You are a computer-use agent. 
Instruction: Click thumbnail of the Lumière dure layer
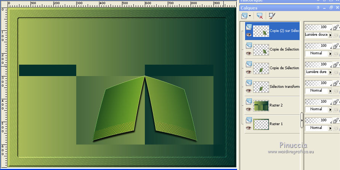tap(261, 68)
